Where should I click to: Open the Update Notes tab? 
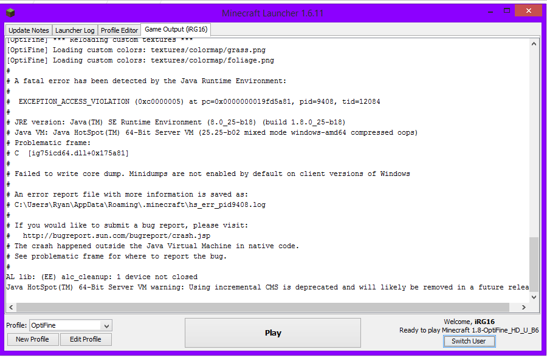(29, 30)
